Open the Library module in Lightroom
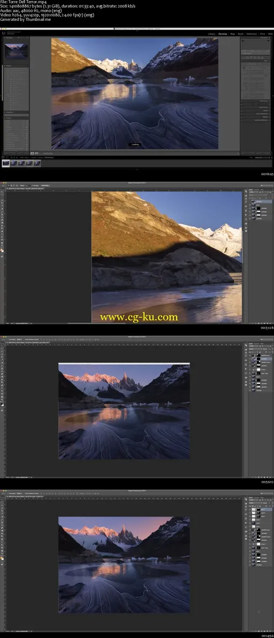The height and width of the screenshot is (638, 274). click(x=211, y=34)
